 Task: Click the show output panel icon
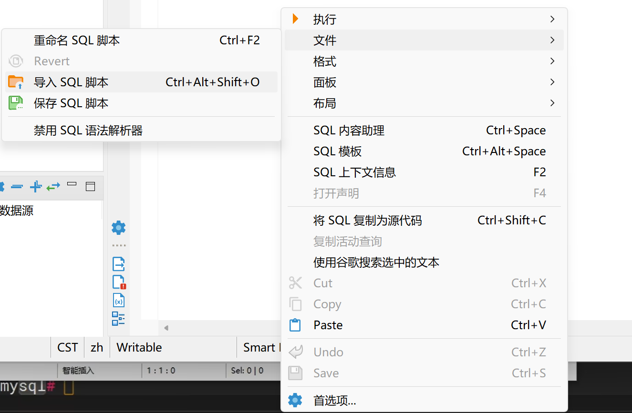point(118,263)
